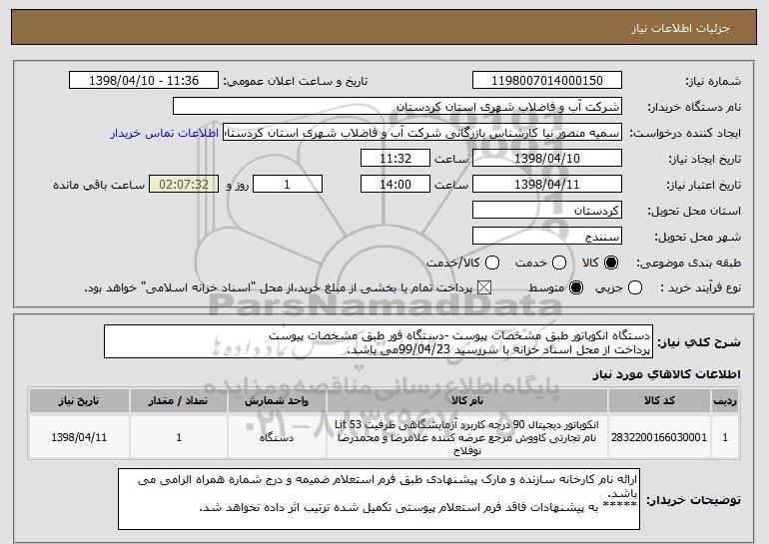
Task: Click the buyer organization name field
Action: (397, 107)
